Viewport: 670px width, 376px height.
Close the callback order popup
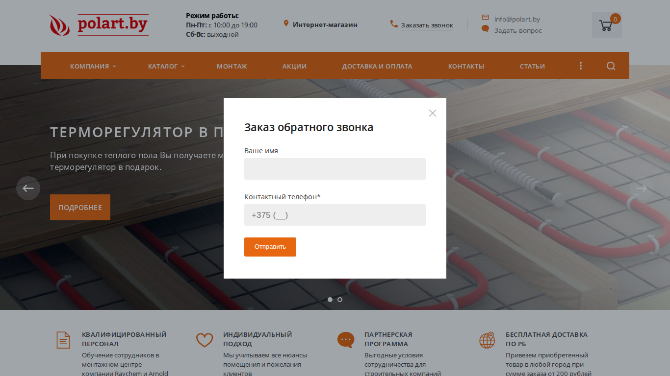coord(432,113)
